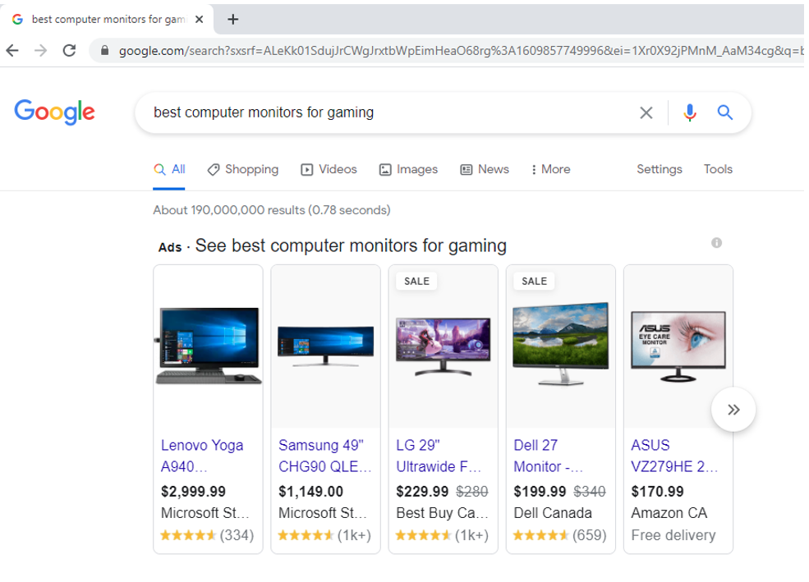Switch to the Shopping results tab
This screenshot has height=582, width=809.
click(x=243, y=169)
